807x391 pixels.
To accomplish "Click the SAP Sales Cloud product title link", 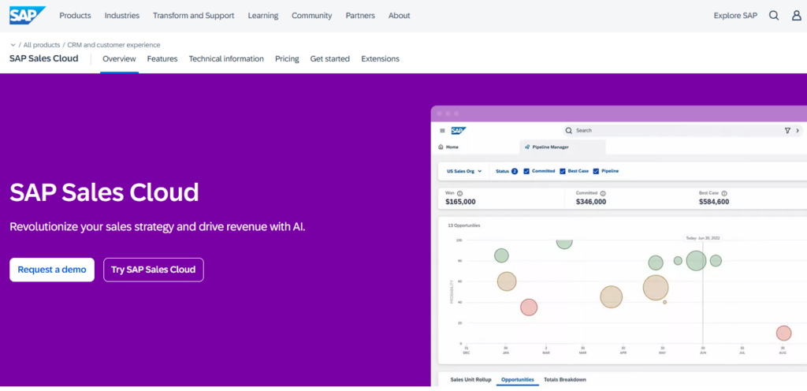I will 44,58.
